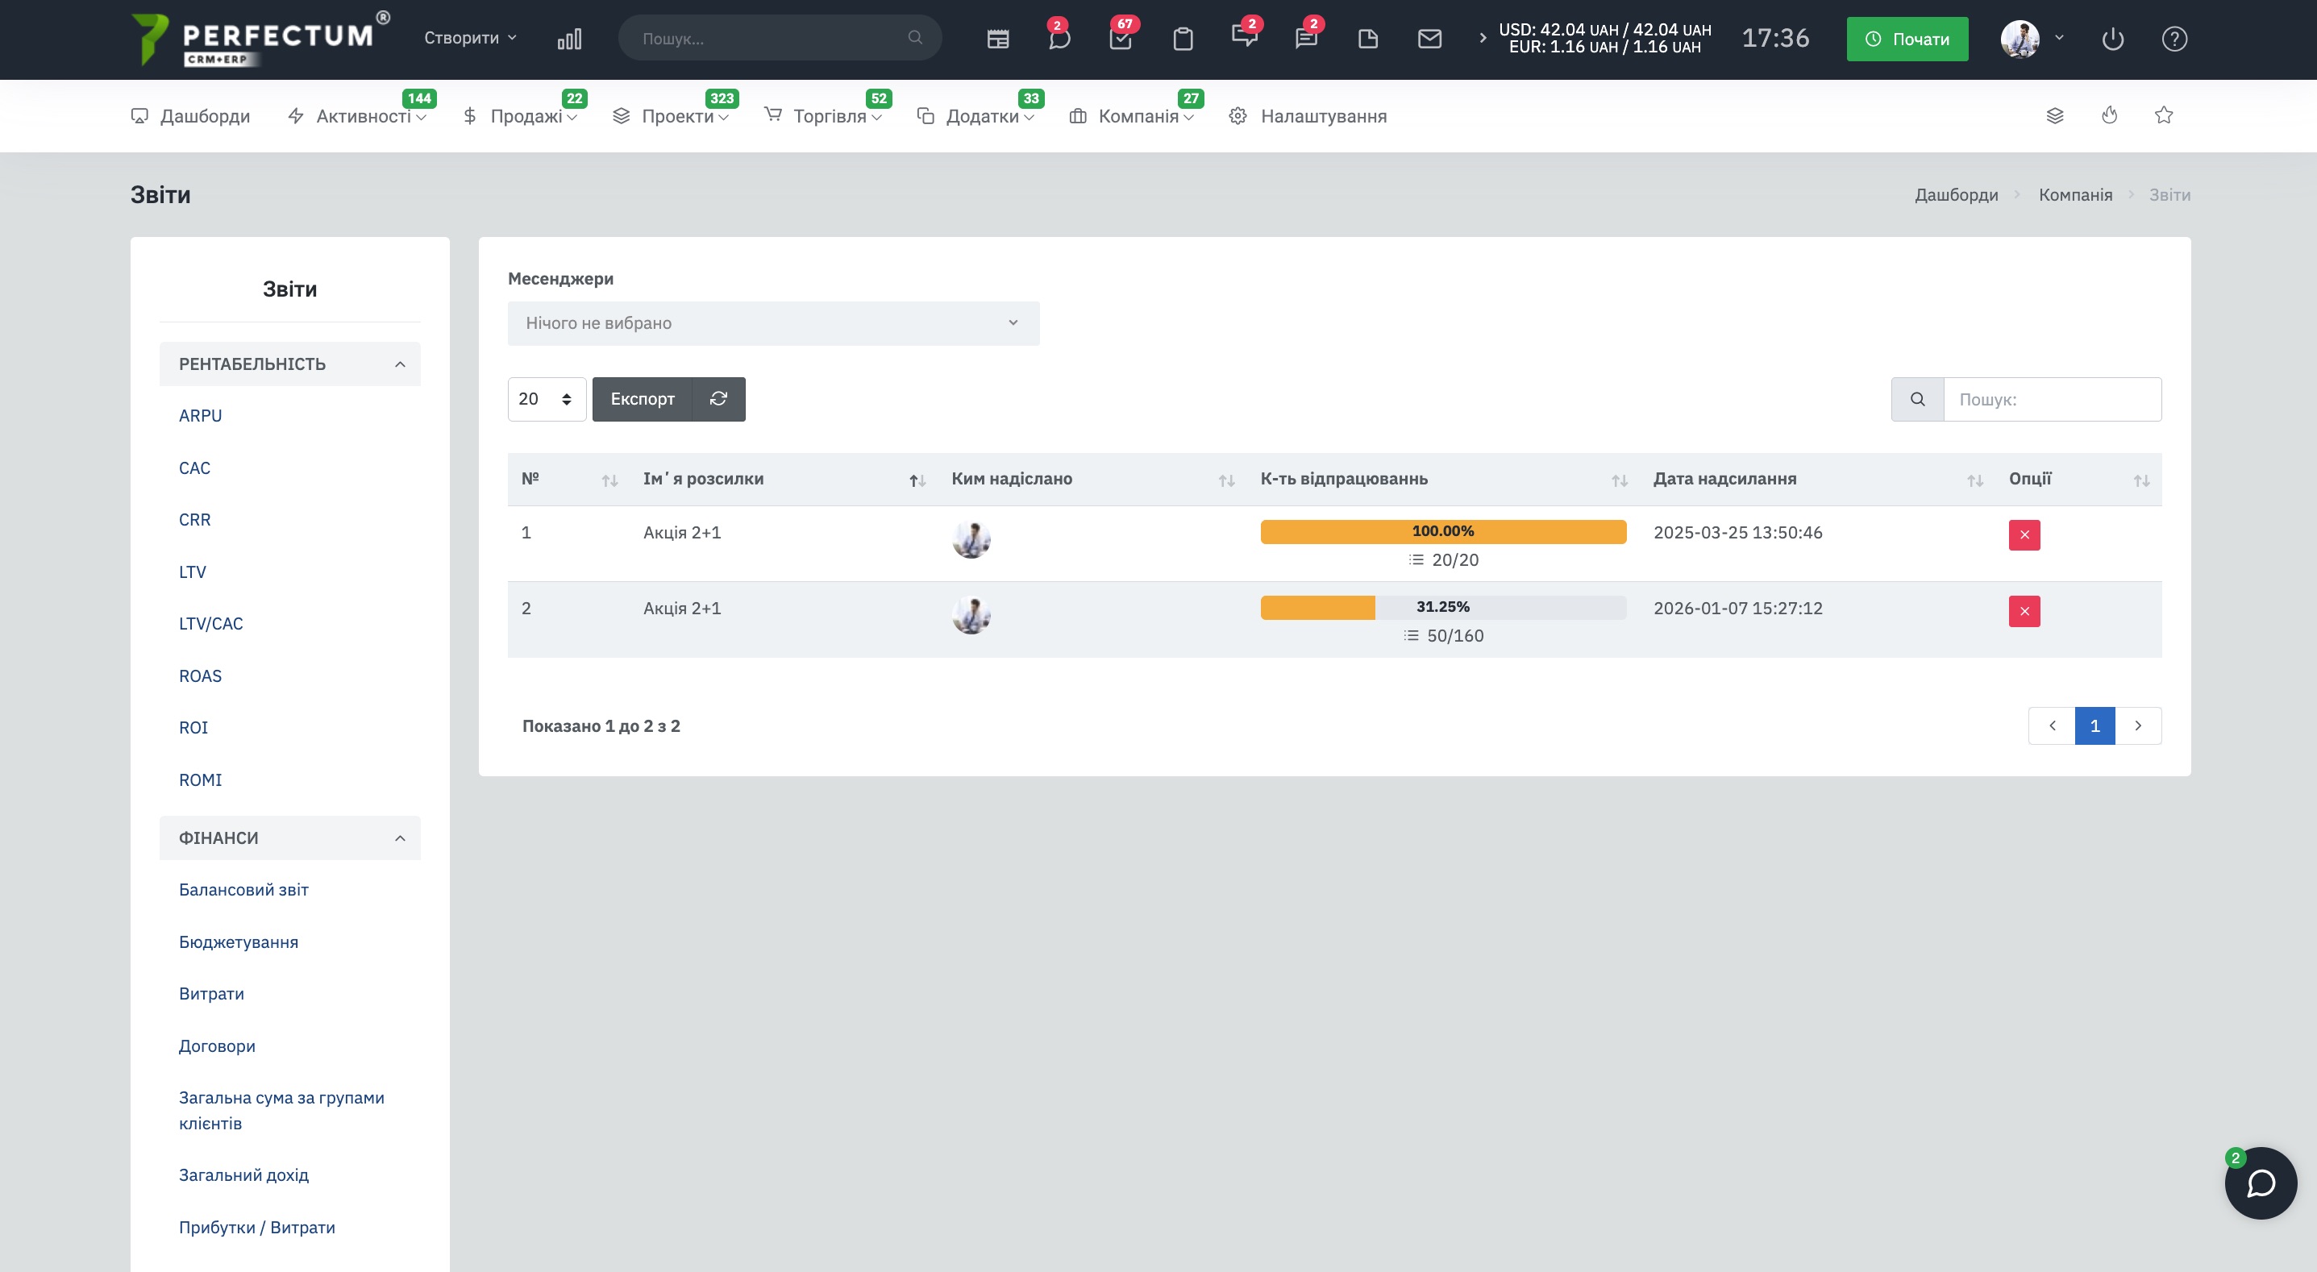Open the Налаштування menu item

click(x=1322, y=116)
